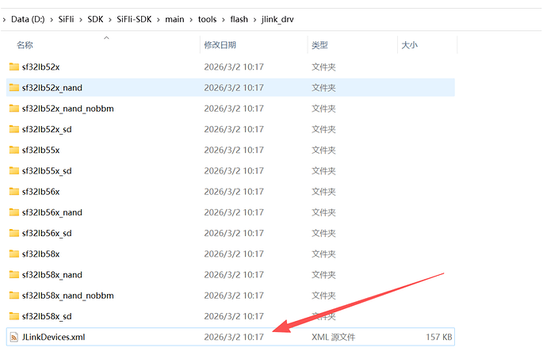
Task: Click the XML 源文件 type cell
Action: 333,338
